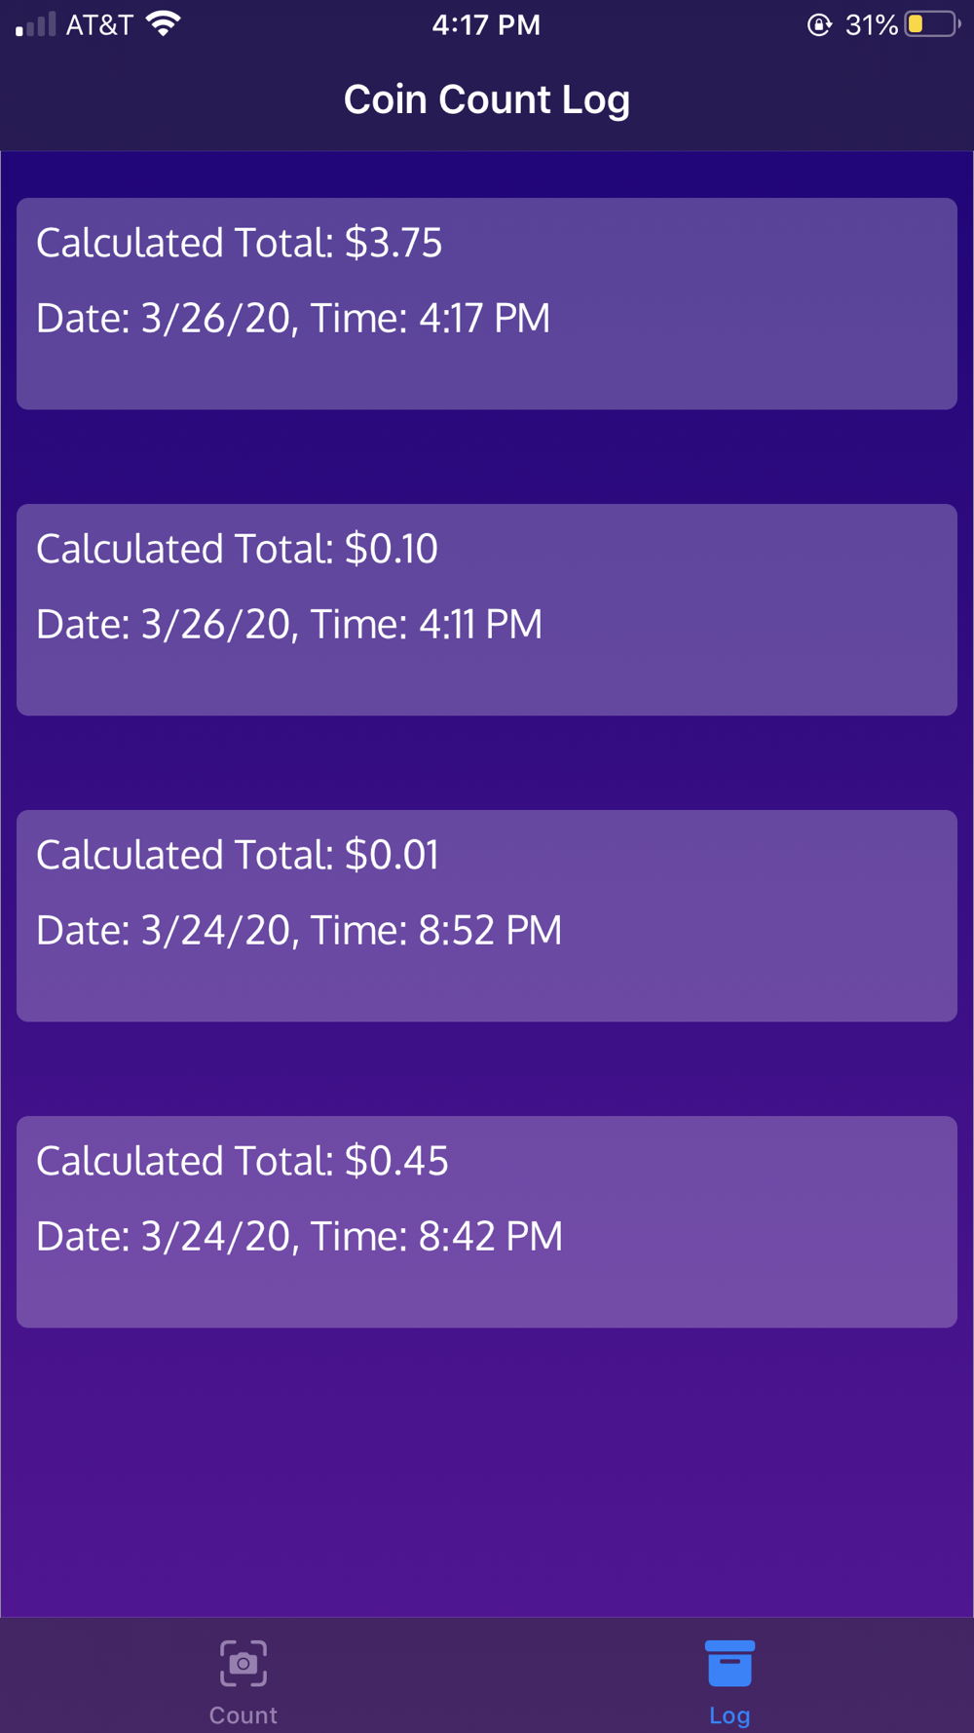Tap the Log archive box icon
The image size is (974, 1733).
coord(730,1663)
